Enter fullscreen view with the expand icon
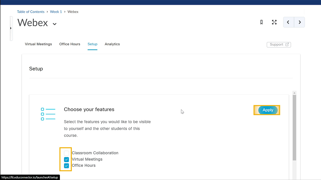This screenshot has width=321, height=180. pyautogui.click(x=274, y=22)
